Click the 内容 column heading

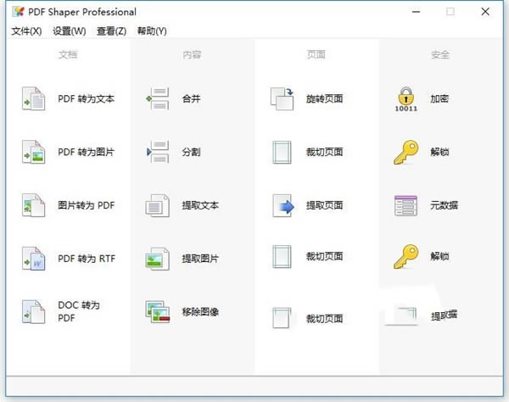point(192,54)
